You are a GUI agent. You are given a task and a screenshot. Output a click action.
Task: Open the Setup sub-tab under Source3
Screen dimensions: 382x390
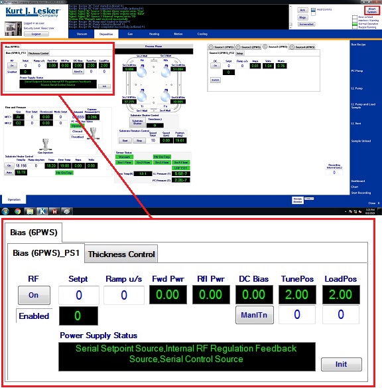click(239, 53)
